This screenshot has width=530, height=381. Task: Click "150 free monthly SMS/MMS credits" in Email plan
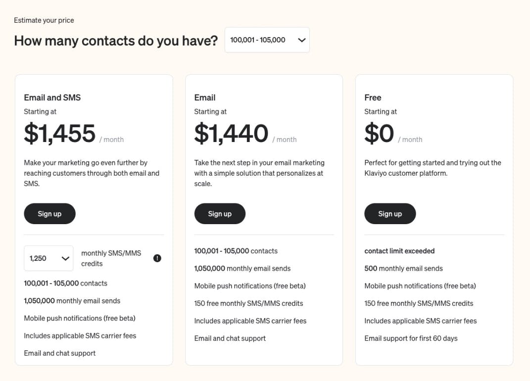(248, 303)
